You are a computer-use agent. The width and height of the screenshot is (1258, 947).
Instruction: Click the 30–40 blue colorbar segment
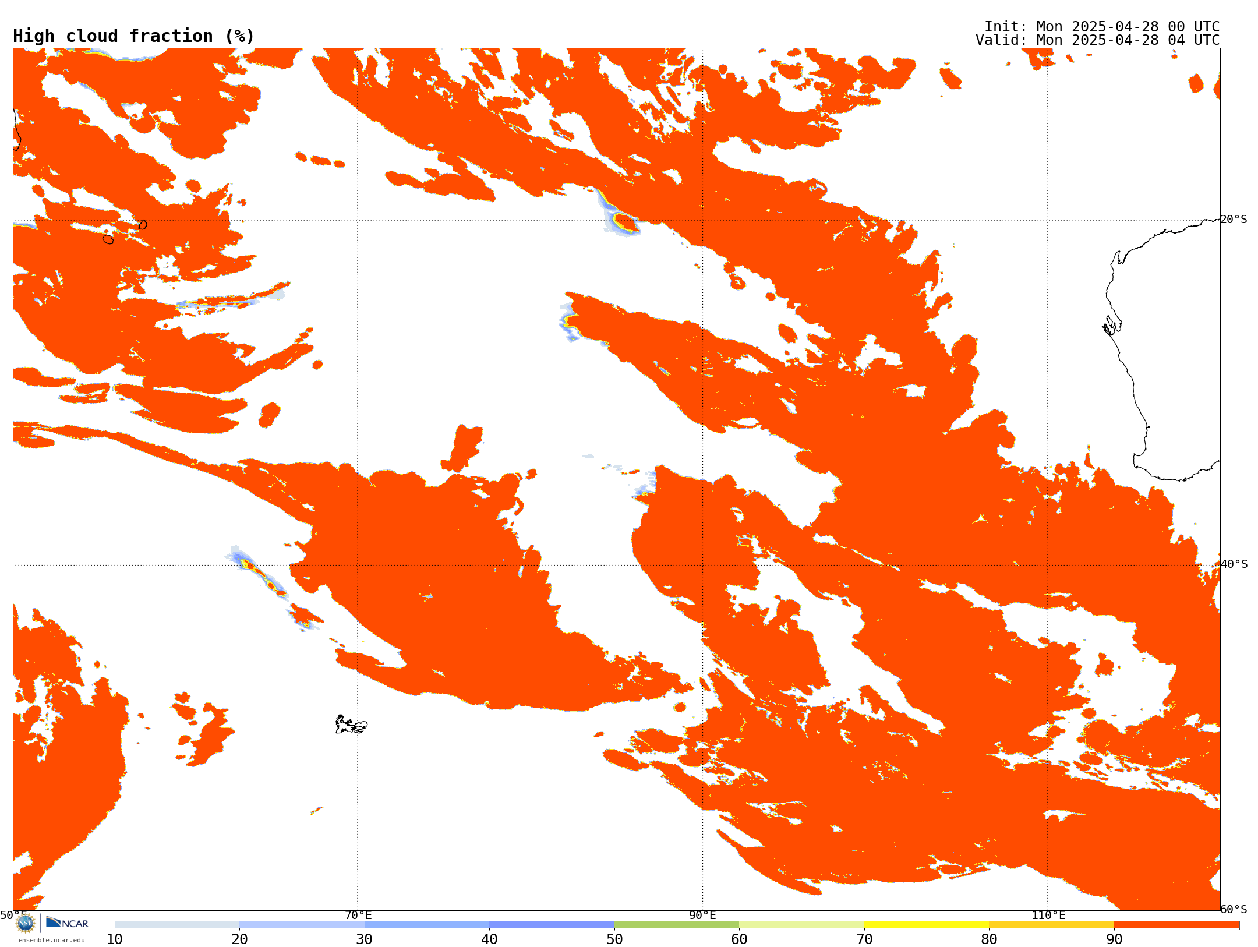point(427,925)
